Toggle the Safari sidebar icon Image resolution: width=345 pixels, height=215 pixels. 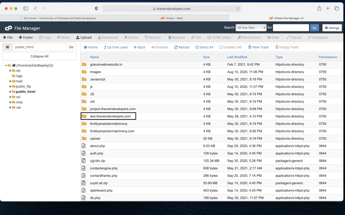[26, 9]
